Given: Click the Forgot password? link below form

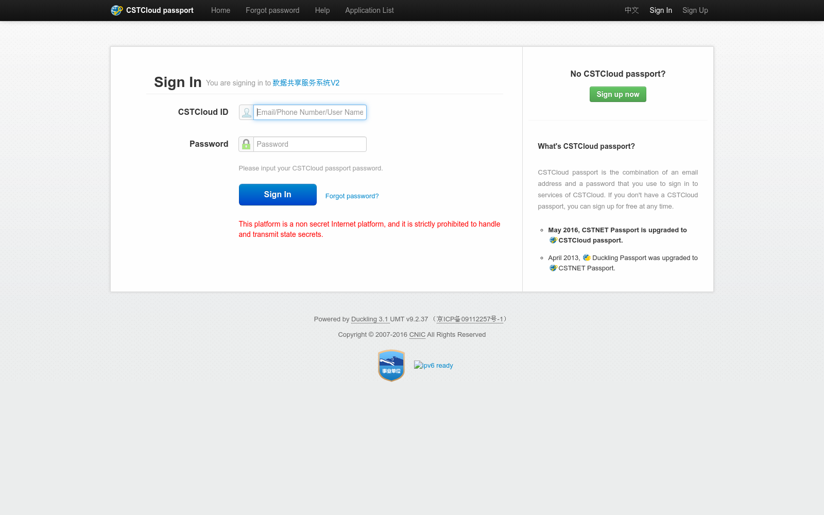Looking at the screenshot, I should (x=352, y=196).
